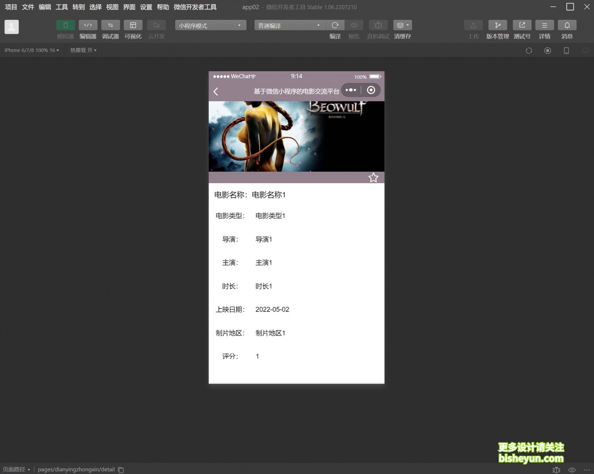Image resolution: width=594 pixels, height=474 pixels.
Task: Open the messages bell icon
Action: click(x=567, y=25)
